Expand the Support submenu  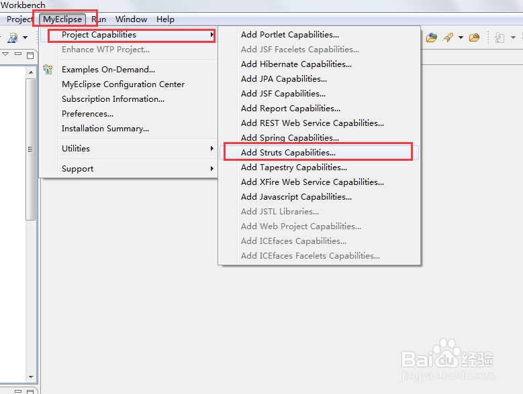pyautogui.click(x=130, y=169)
